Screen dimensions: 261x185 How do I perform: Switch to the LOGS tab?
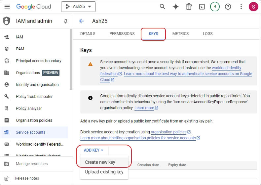pos(207,34)
